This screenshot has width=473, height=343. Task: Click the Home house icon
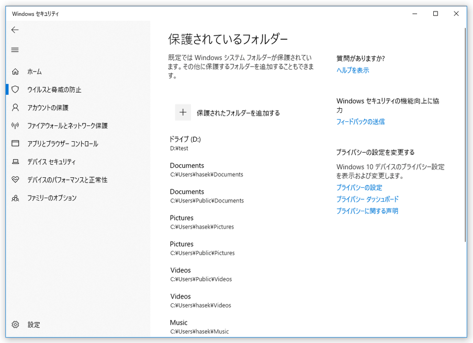point(15,72)
